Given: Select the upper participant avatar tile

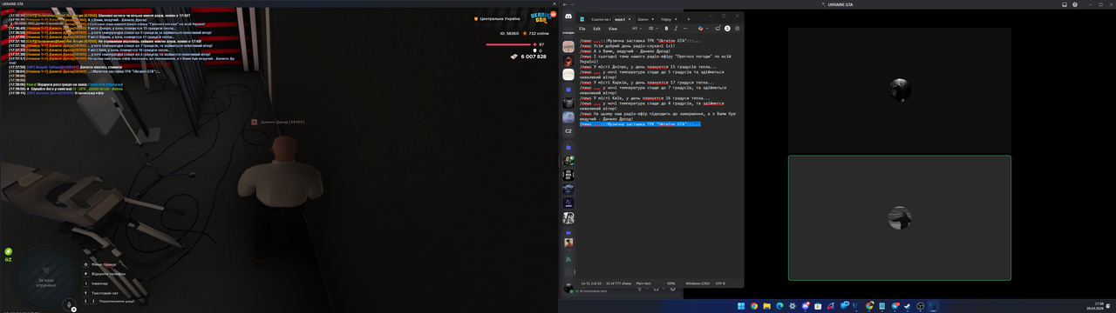Looking at the screenshot, I should (900, 90).
